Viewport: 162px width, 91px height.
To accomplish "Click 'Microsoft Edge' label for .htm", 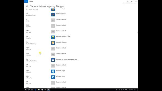I will pyautogui.click(x=60, y=71).
